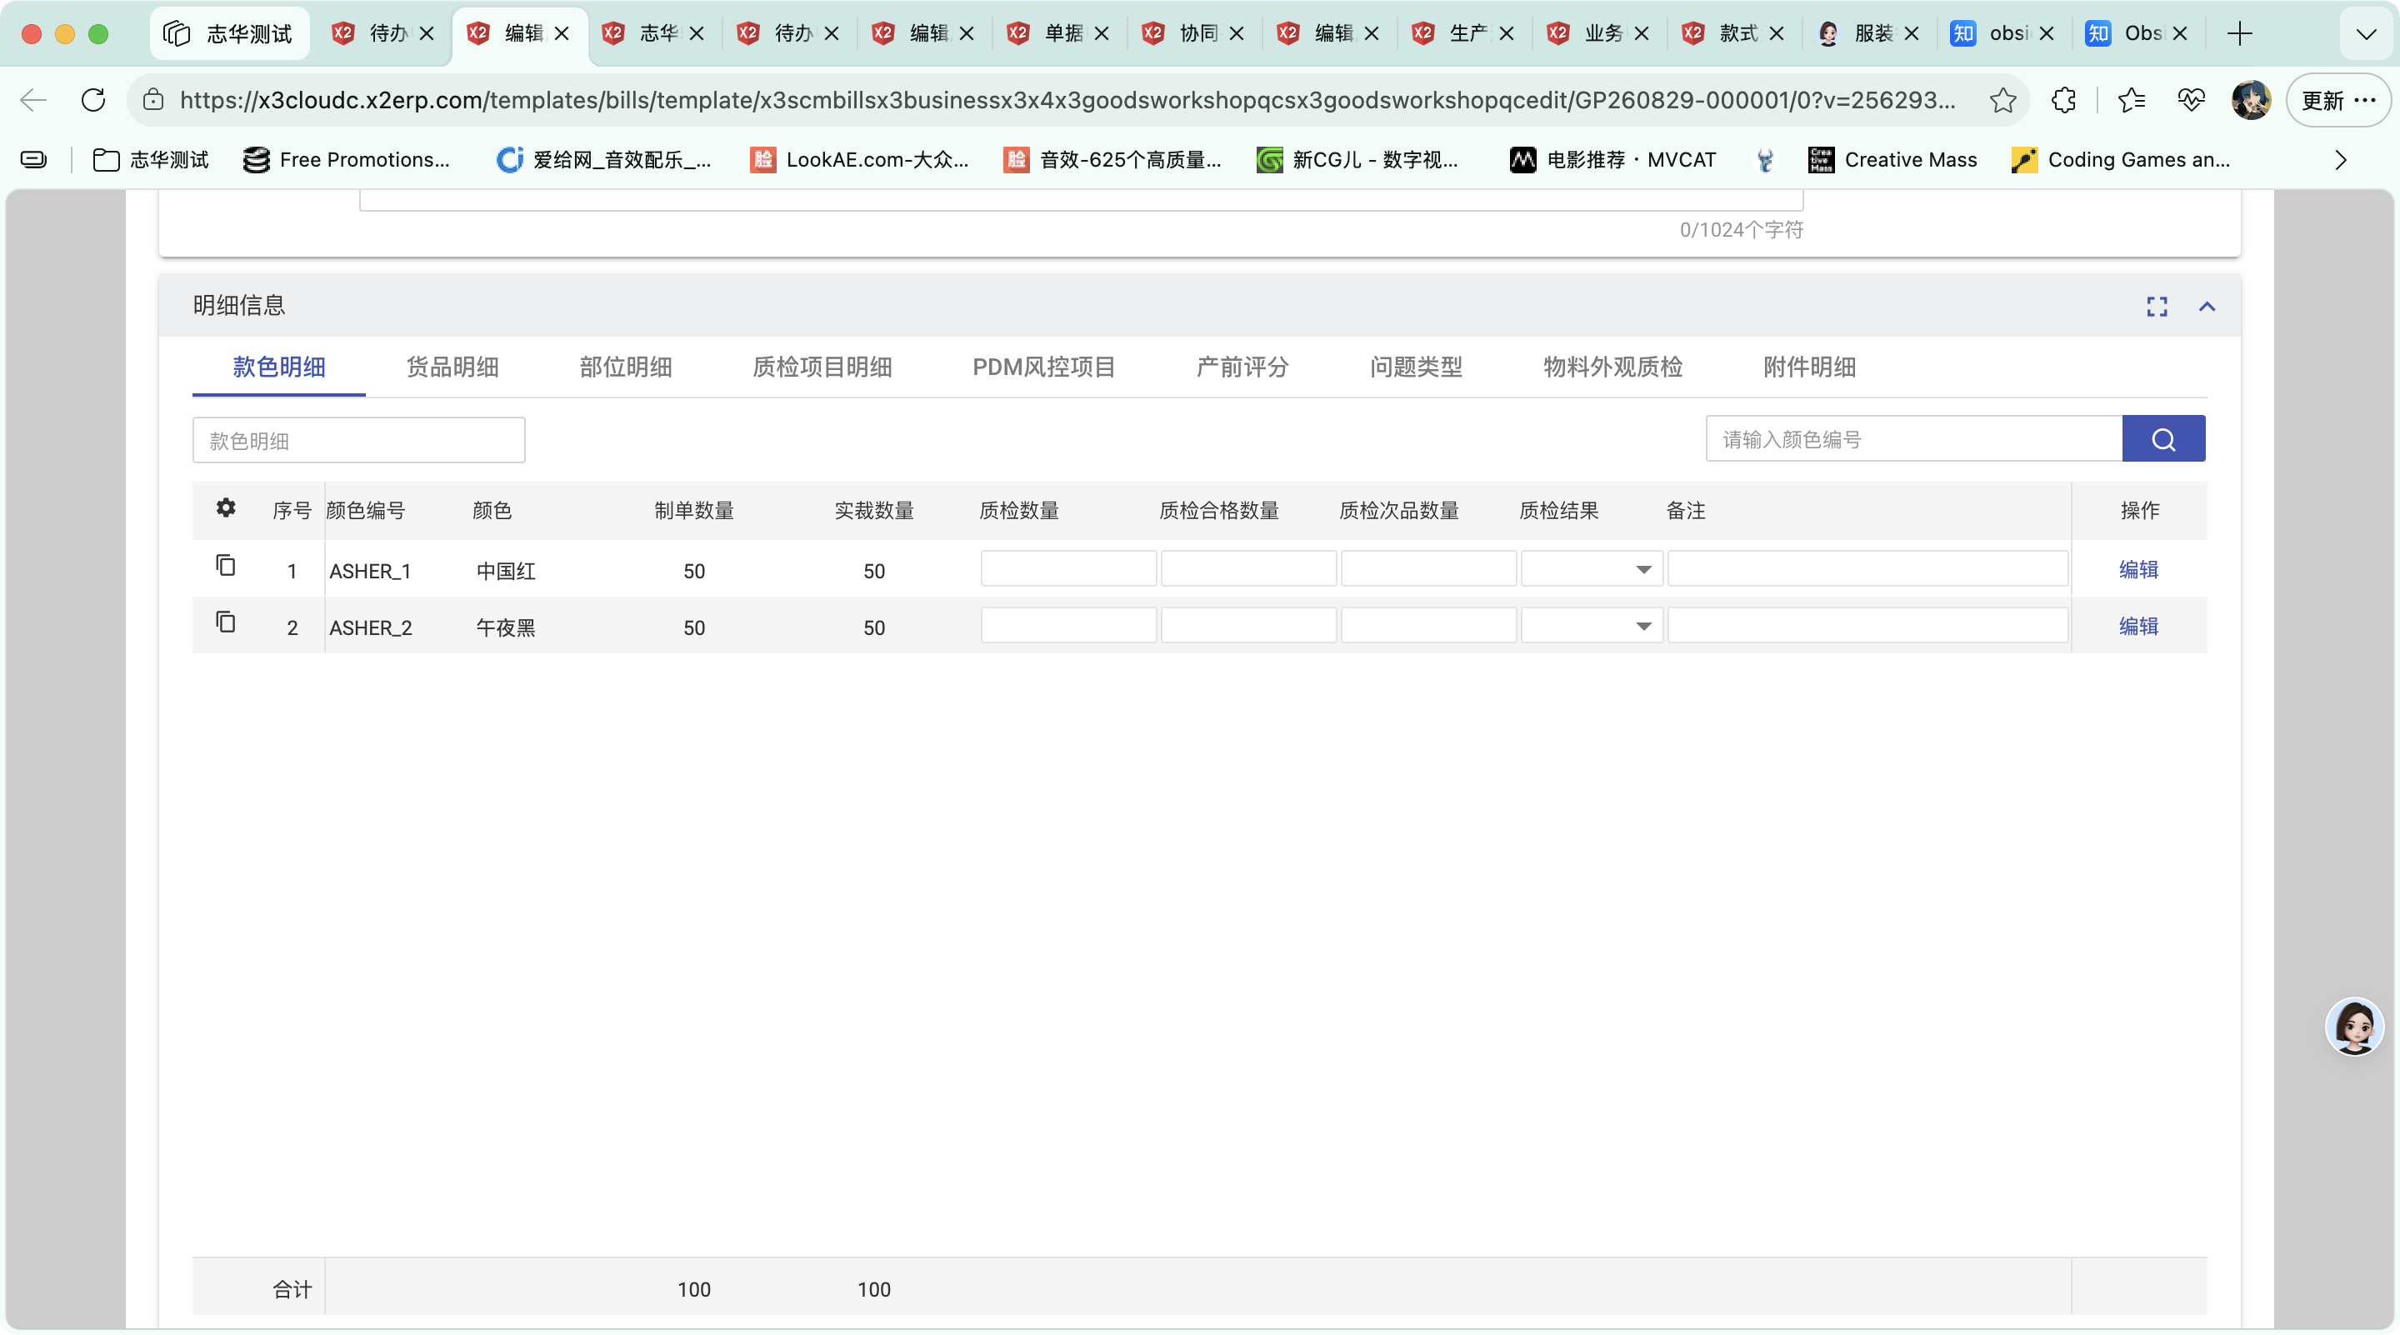Open favorites list icon in toolbar
The height and width of the screenshot is (1335, 2400).
point(2131,100)
